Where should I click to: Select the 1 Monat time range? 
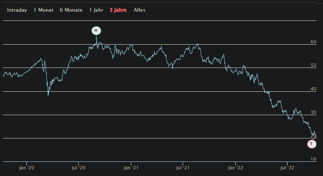43,10
